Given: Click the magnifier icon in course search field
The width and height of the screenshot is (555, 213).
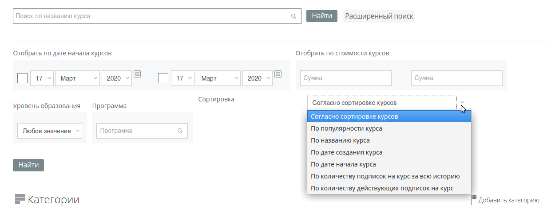Looking at the screenshot, I should (x=293, y=16).
